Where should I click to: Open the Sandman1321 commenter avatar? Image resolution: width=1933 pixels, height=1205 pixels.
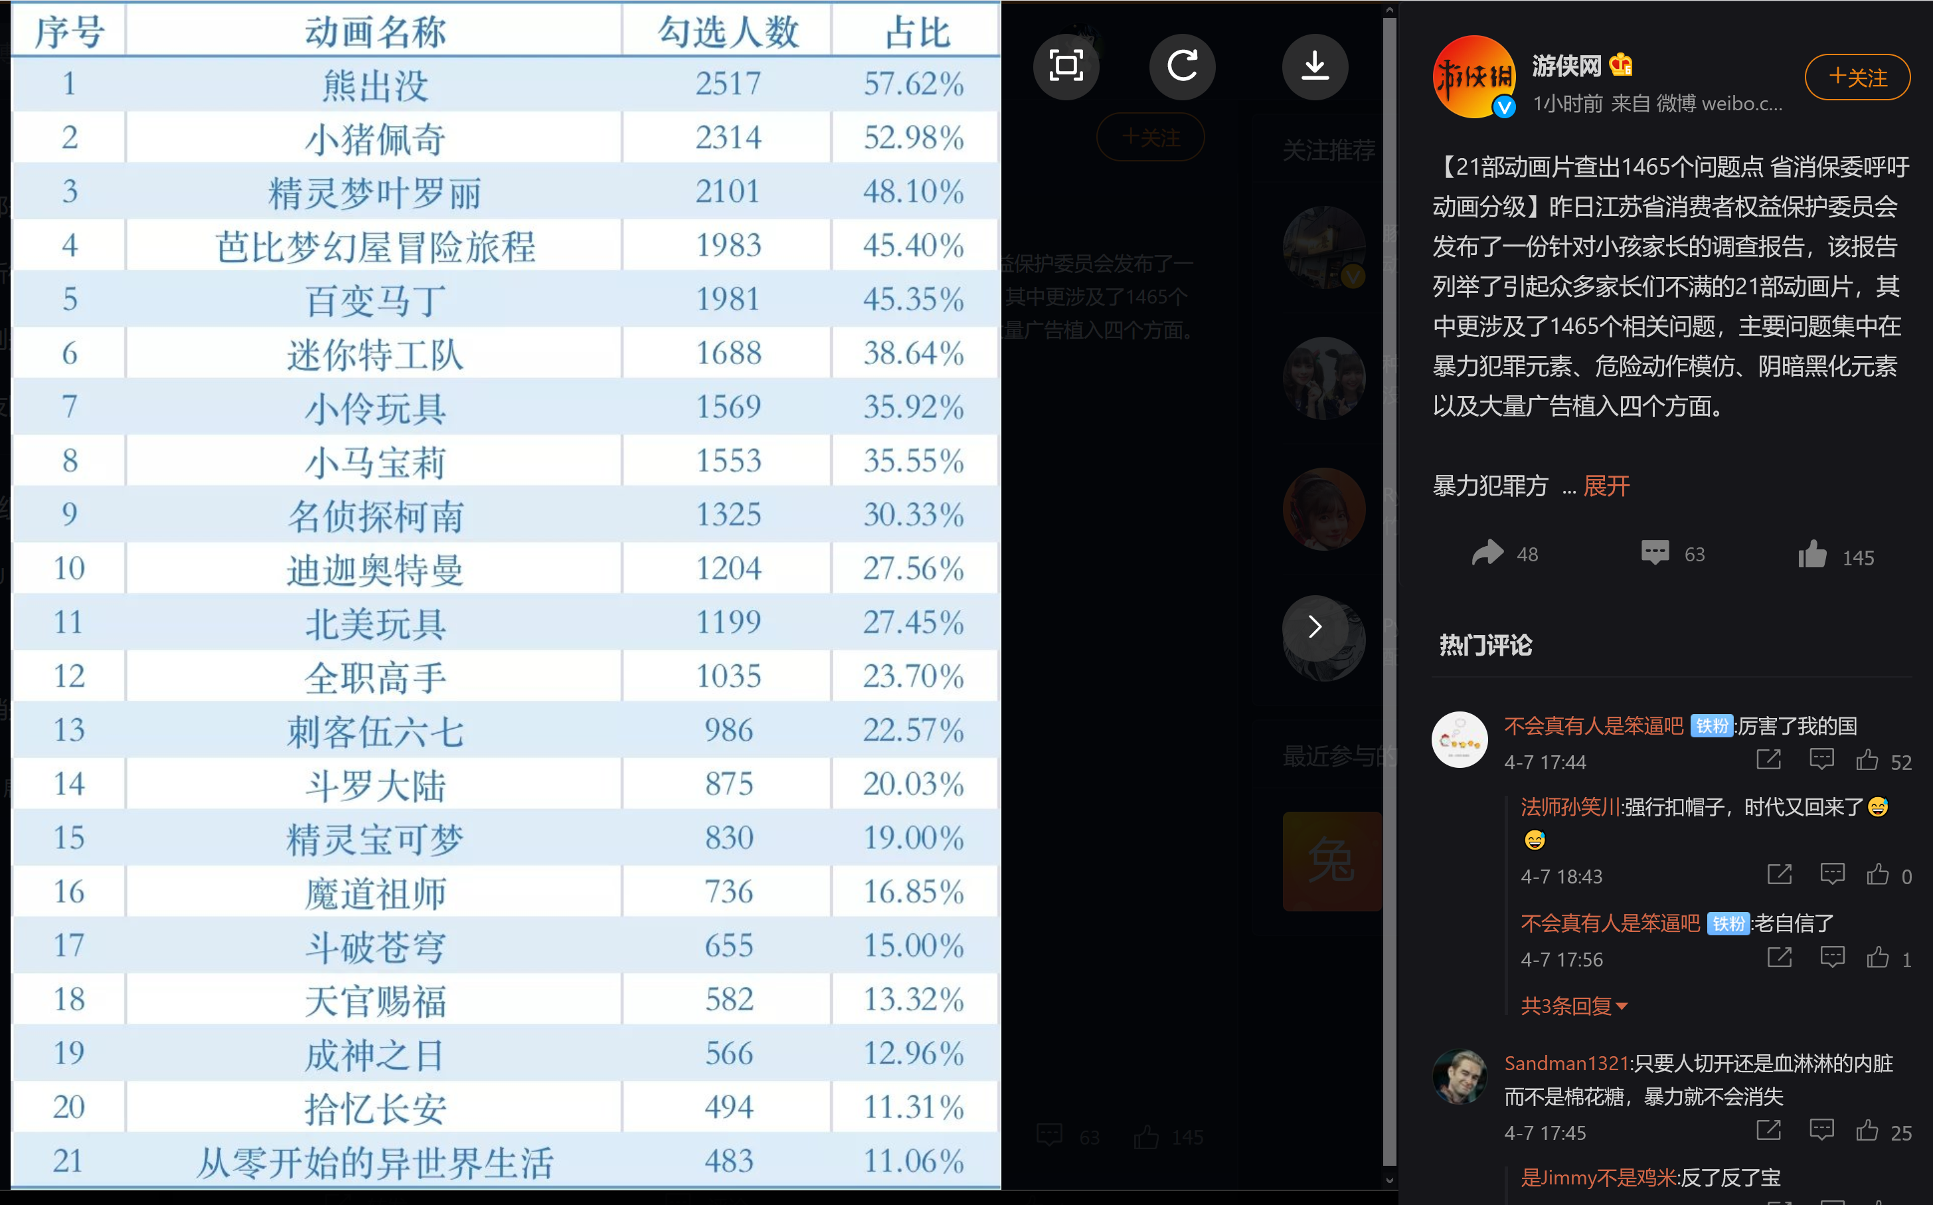[x=1459, y=1077]
